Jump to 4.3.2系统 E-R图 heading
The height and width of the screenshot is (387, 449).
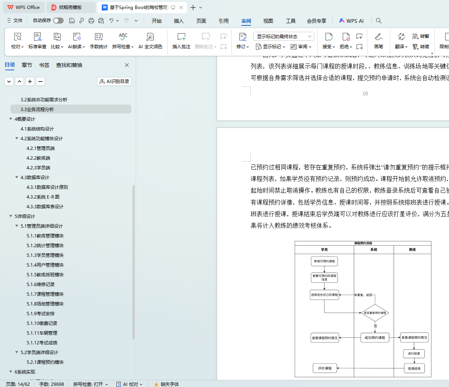click(x=43, y=197)
